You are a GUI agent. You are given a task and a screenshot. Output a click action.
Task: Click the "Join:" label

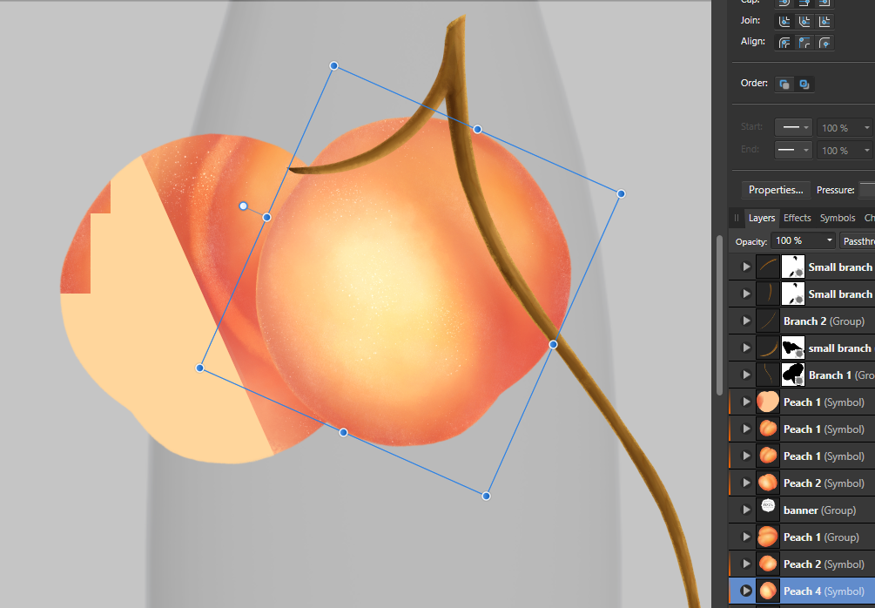750,20
